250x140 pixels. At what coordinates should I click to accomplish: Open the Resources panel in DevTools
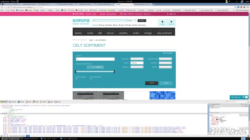(12, 102)
